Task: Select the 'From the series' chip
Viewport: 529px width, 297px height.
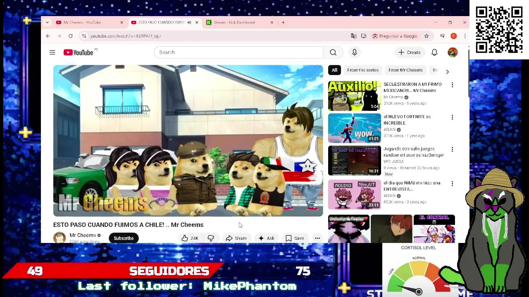Action: [x=363, y=70]
